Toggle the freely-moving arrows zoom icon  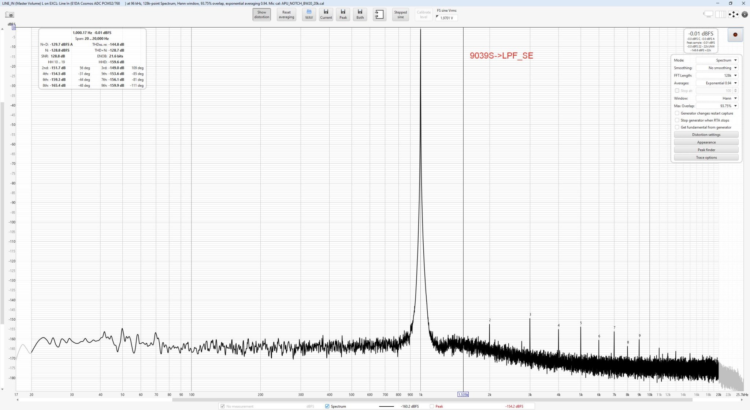click(733, 14)
